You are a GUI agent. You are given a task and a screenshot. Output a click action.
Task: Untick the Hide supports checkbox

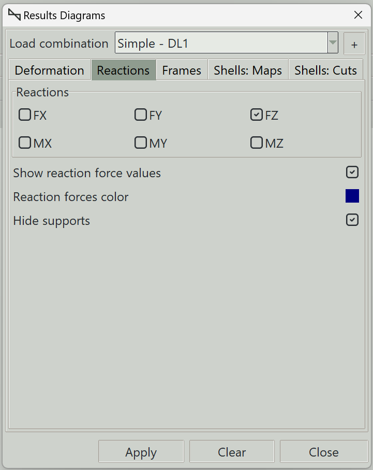[352, 220]
